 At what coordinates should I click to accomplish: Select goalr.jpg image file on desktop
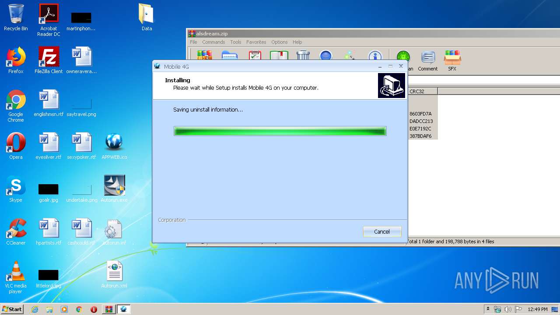click(49, 192)
